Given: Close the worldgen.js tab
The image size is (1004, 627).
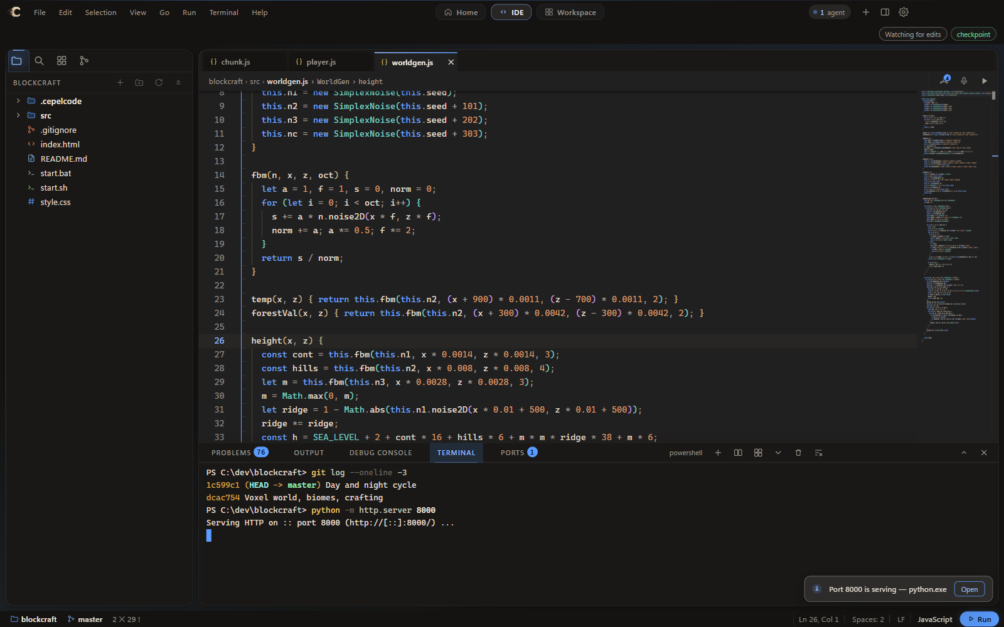Looking at the screenshot, I should tap(451, 62).
